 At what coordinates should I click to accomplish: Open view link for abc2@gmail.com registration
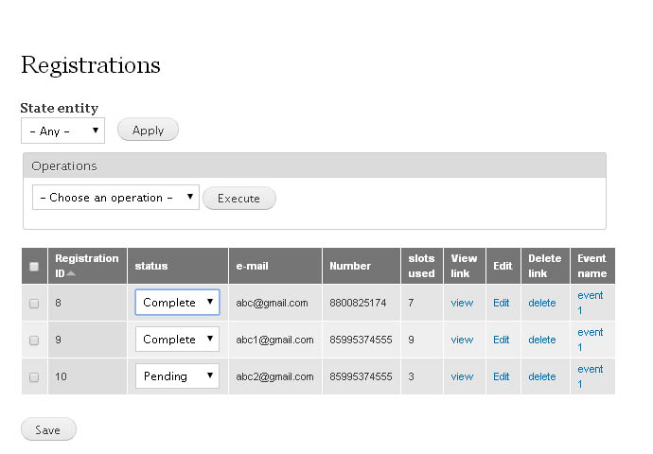pos(462,376)
